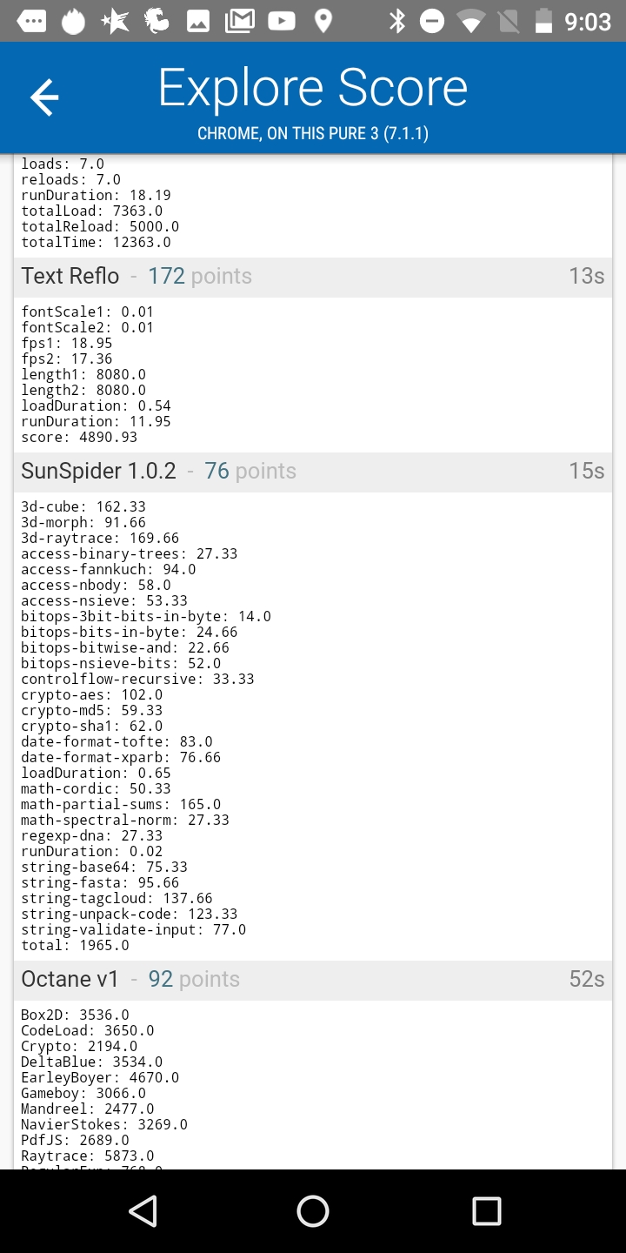Tap the battery status icon
Viewport: 626px width, 1253px height.
click(x=543, y=21)
